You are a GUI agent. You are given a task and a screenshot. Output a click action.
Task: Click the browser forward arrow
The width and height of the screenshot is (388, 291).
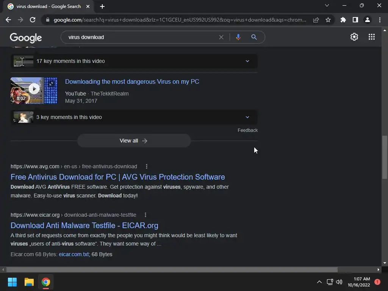coord(20,20)
